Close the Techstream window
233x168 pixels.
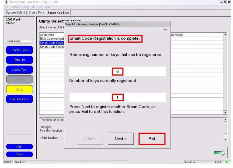coord(229,2)
